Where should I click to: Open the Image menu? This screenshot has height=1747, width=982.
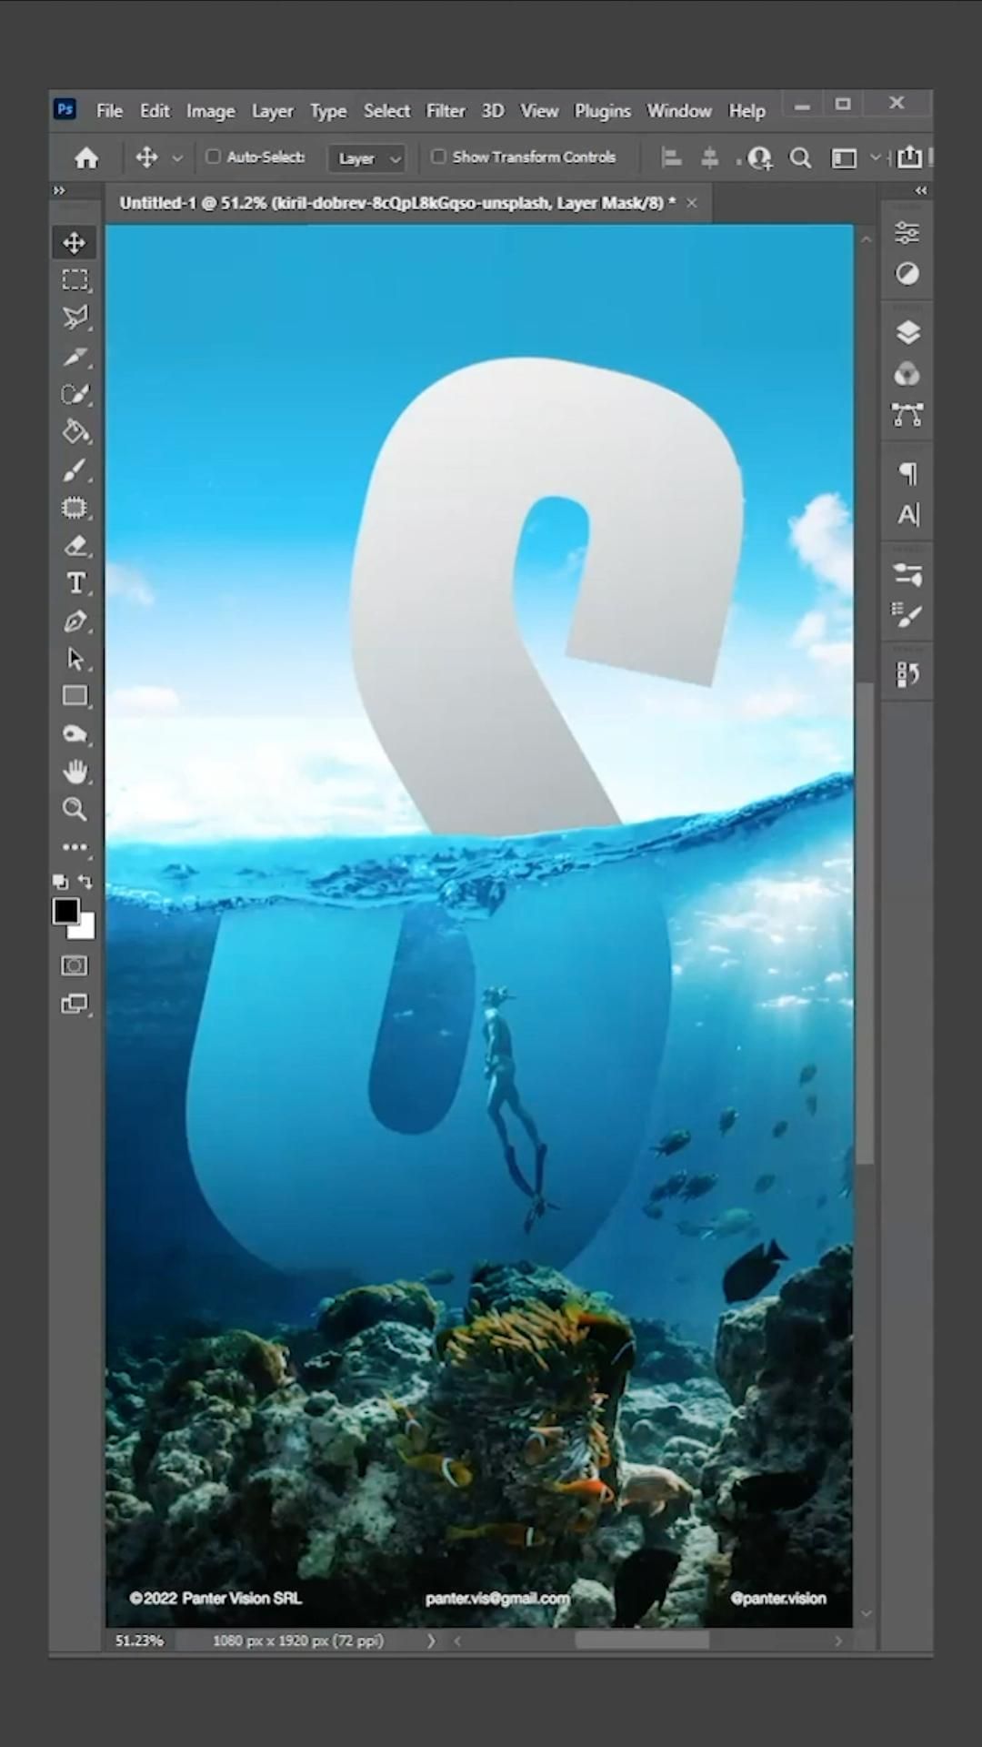click(210, 111)
